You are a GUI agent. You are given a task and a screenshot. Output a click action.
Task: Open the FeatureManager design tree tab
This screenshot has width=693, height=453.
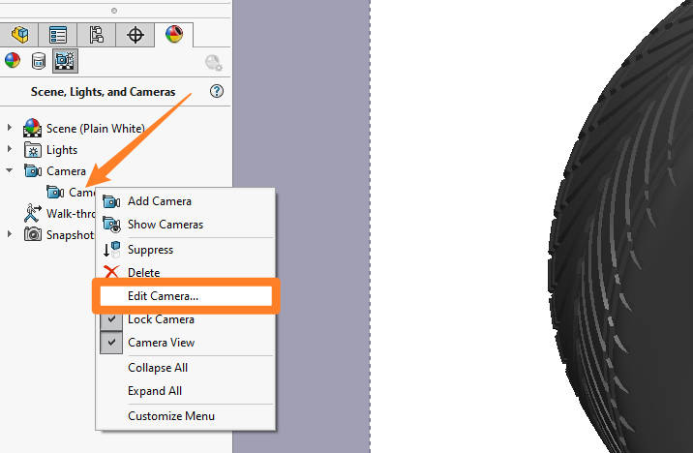tap(19, 36)
